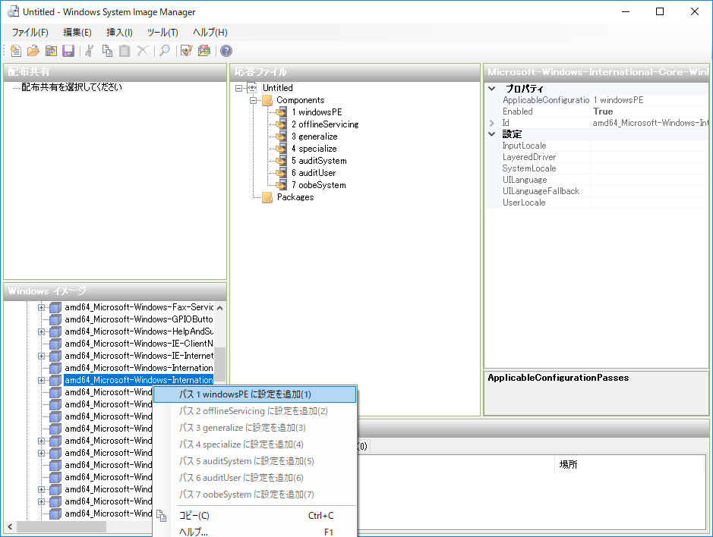
Task: Create a new answer file from toolbar
Action: [x=15, y=51]
